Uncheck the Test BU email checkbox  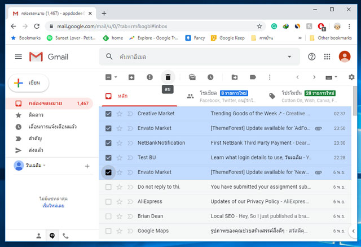(108, 158)
